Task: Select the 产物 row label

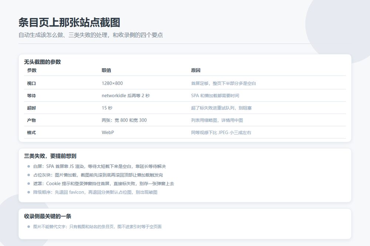Action: [x=31, y=120]
